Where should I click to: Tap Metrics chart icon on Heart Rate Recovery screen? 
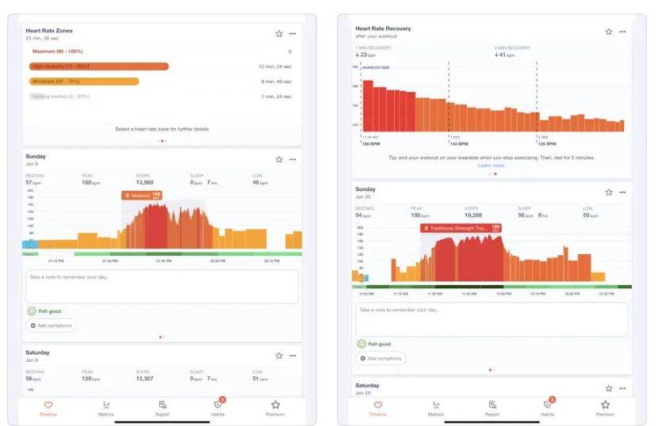point(436,405)
